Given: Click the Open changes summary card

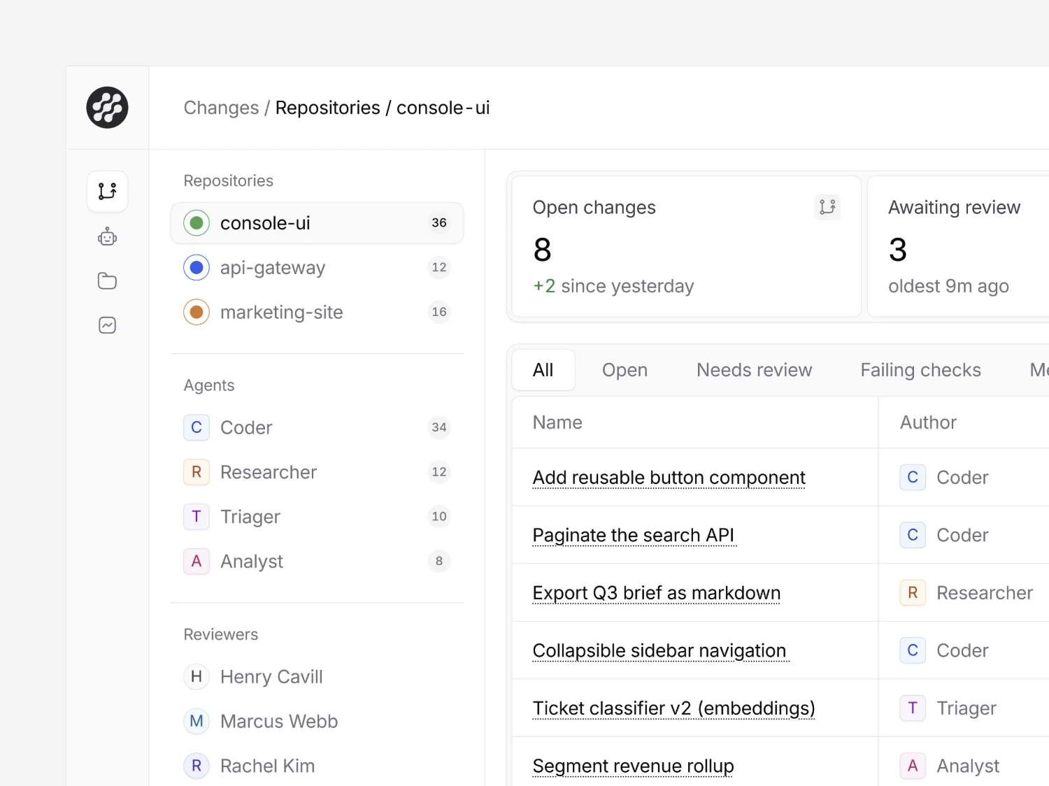Looking at the screenshot, I should [687, 247].
